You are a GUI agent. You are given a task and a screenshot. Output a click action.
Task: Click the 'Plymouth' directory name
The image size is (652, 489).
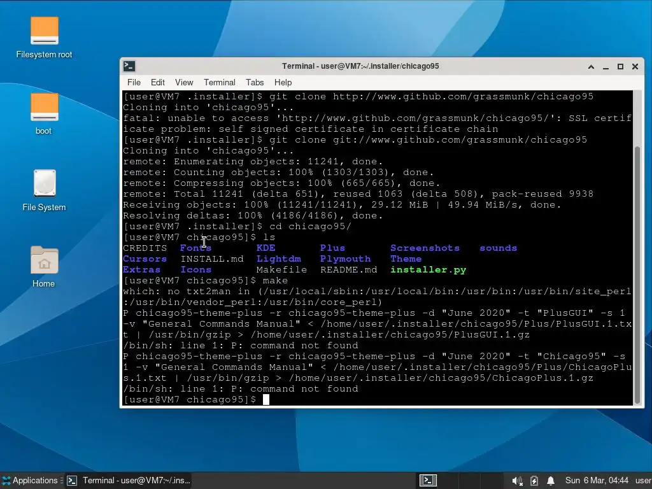pos(345,259)
